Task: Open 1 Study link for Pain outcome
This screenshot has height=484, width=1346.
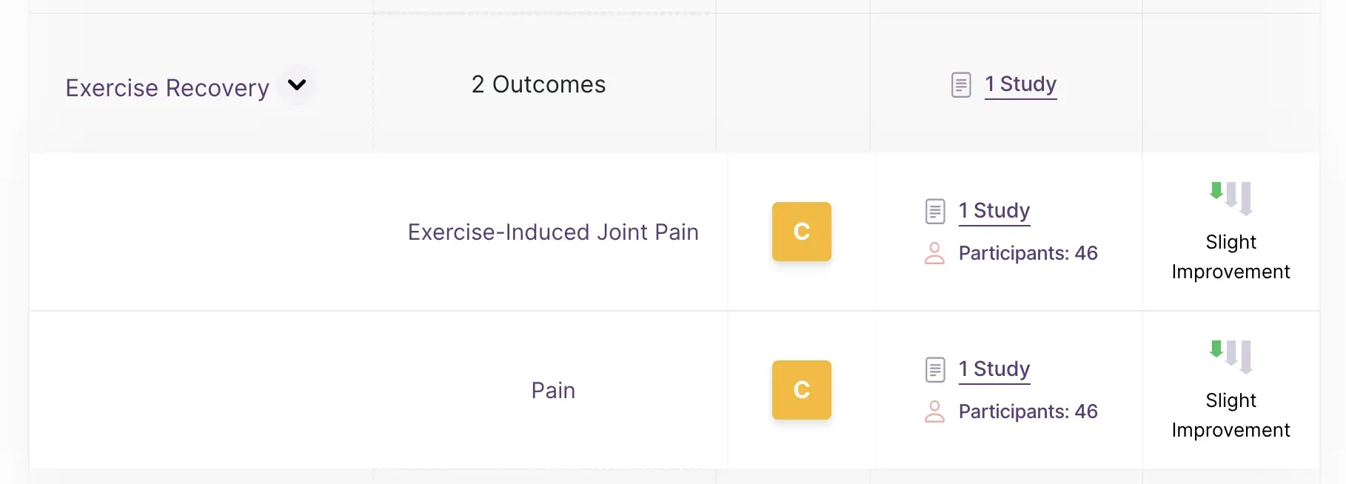Action: (x=994, y=369)
